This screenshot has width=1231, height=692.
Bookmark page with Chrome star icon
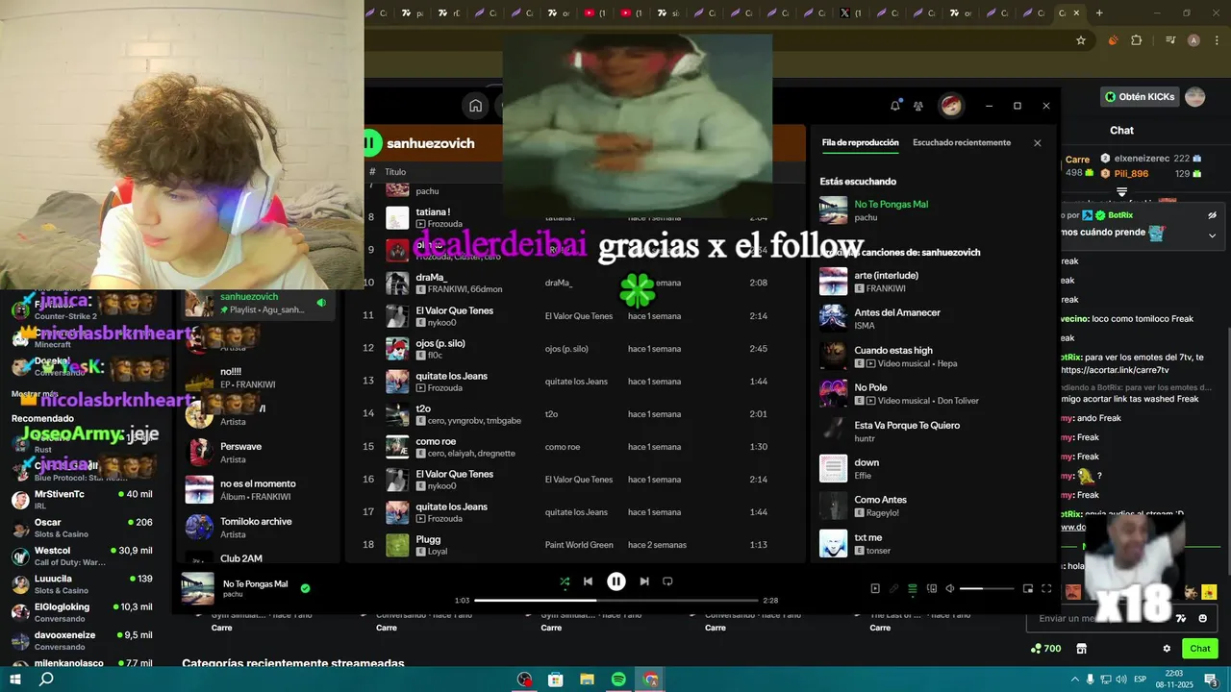[1081, 40]
